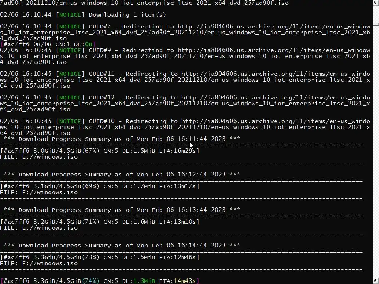Click the small vertical scrollbar thumb
This screenshot has width=379, height=284.
[376, 24]
